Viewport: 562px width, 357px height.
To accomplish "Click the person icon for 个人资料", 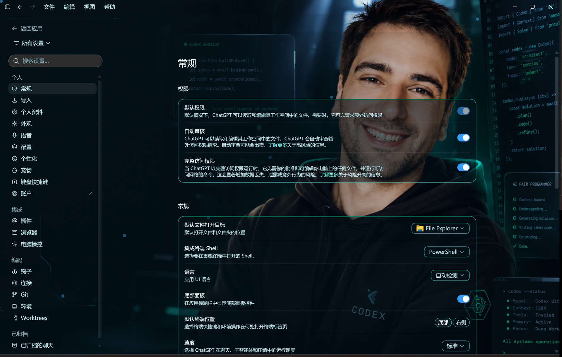I will 14,112.
